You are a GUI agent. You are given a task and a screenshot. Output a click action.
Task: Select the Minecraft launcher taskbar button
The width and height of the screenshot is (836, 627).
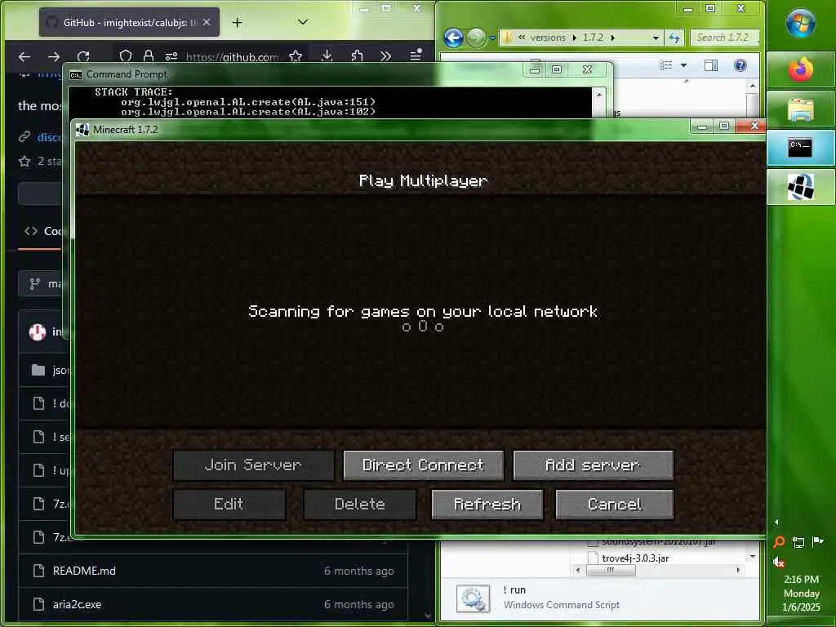pos(800,187)
